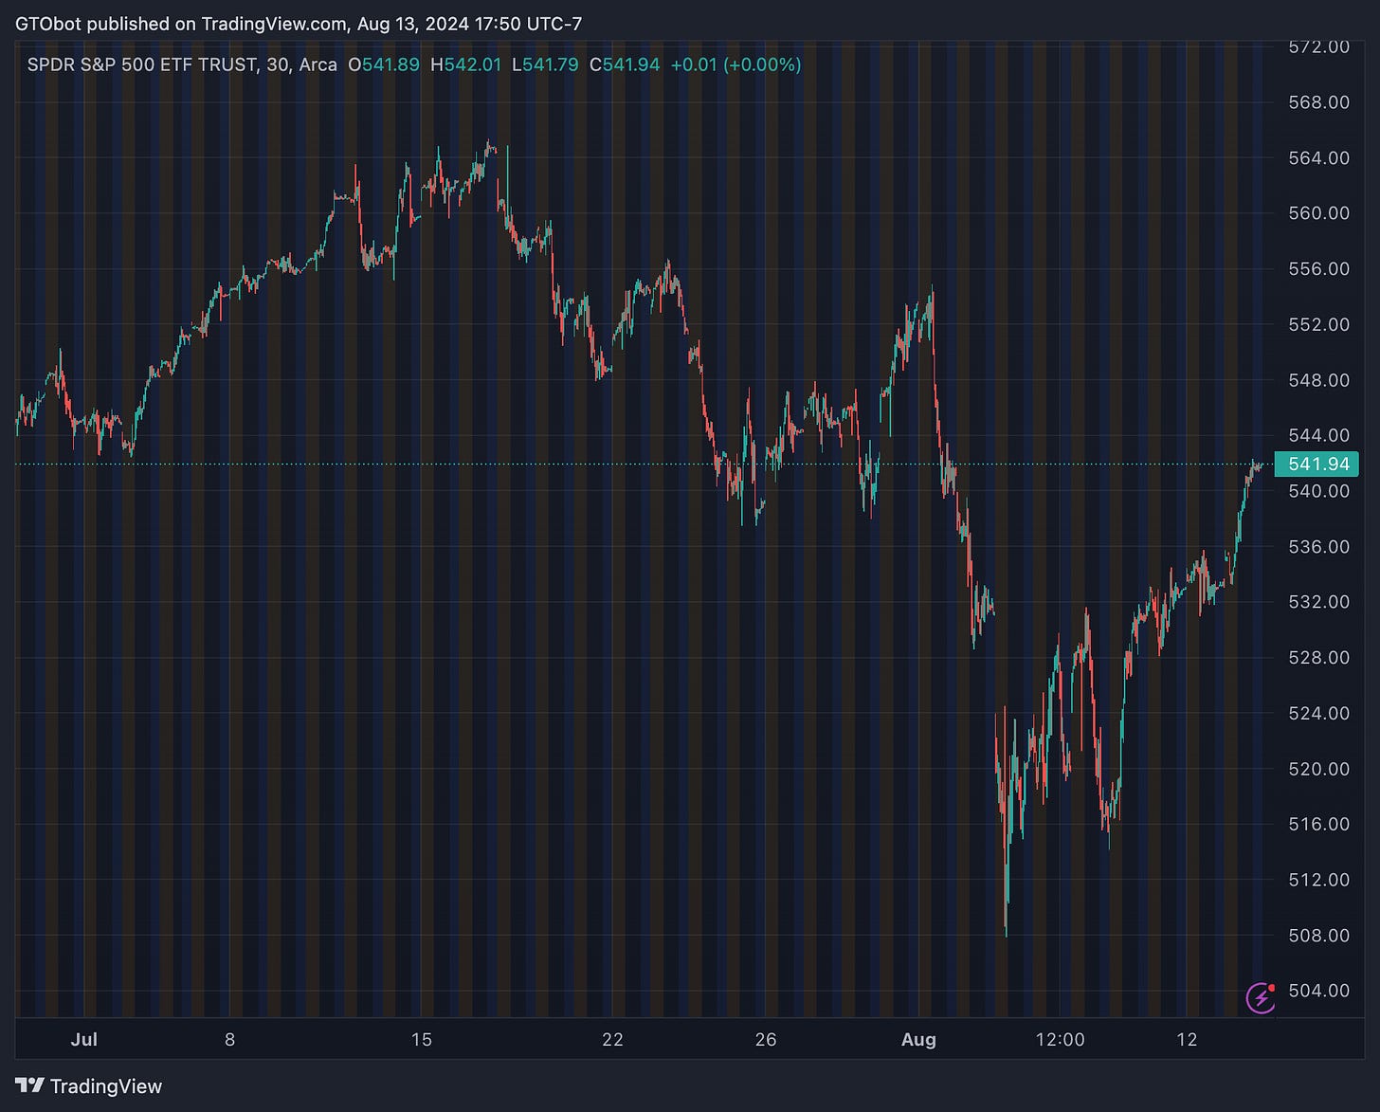Click the 536.00 price axis label
The image size is (1380, 1112).
(1318, 546)
